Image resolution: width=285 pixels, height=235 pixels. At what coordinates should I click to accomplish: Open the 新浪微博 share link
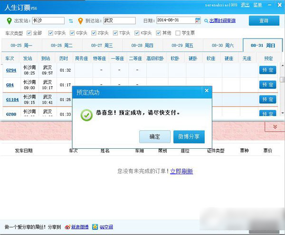(80, 227)
